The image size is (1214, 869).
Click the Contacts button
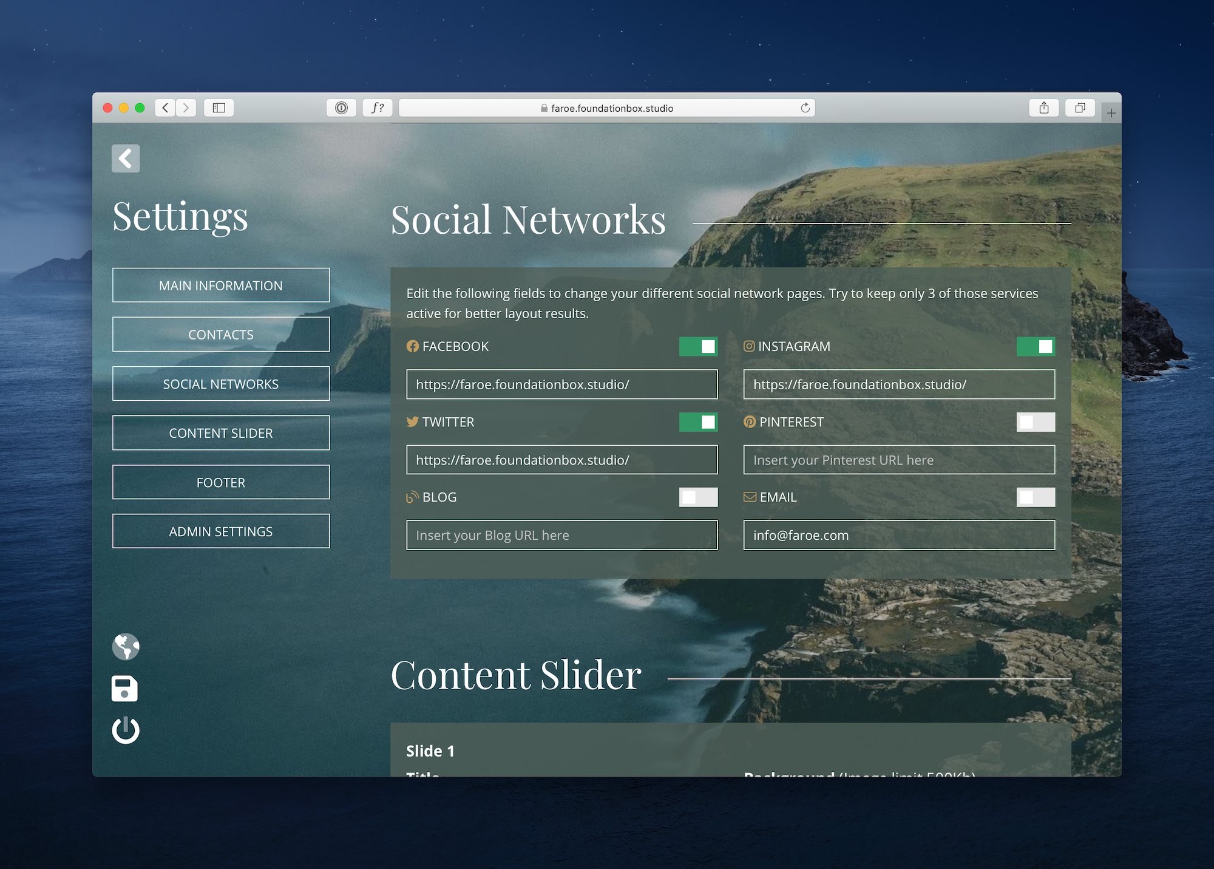(x=221, y=335)
